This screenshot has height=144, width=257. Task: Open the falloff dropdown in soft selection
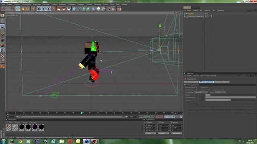[201, 92]
